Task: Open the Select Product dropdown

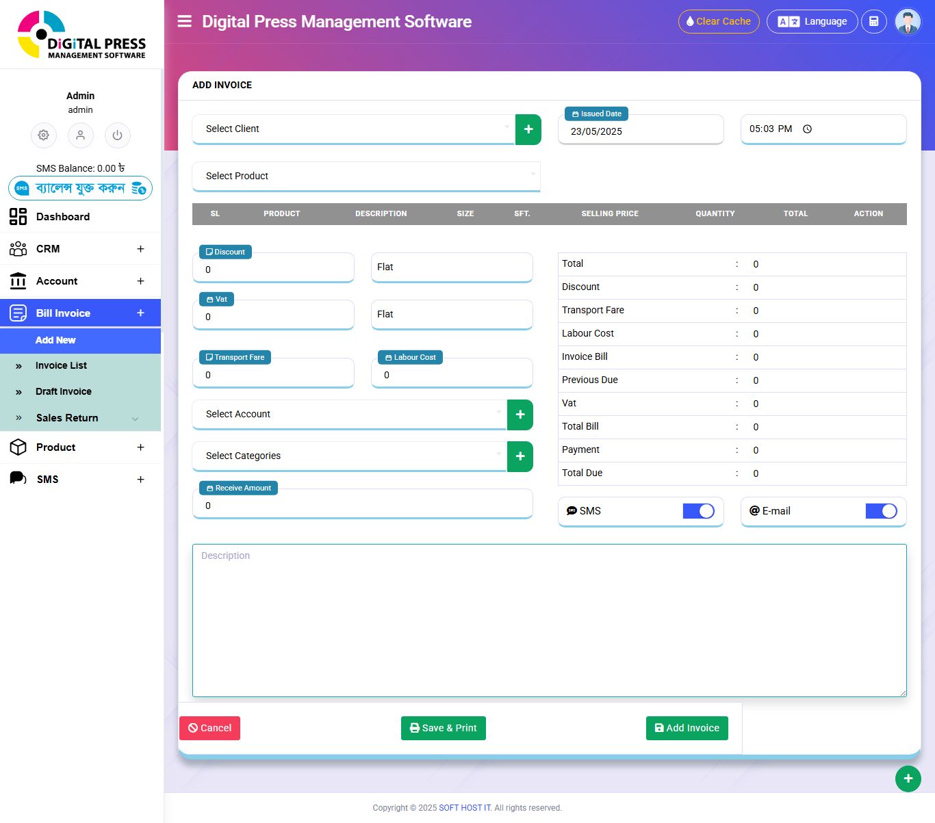Action: coord(366,176)
